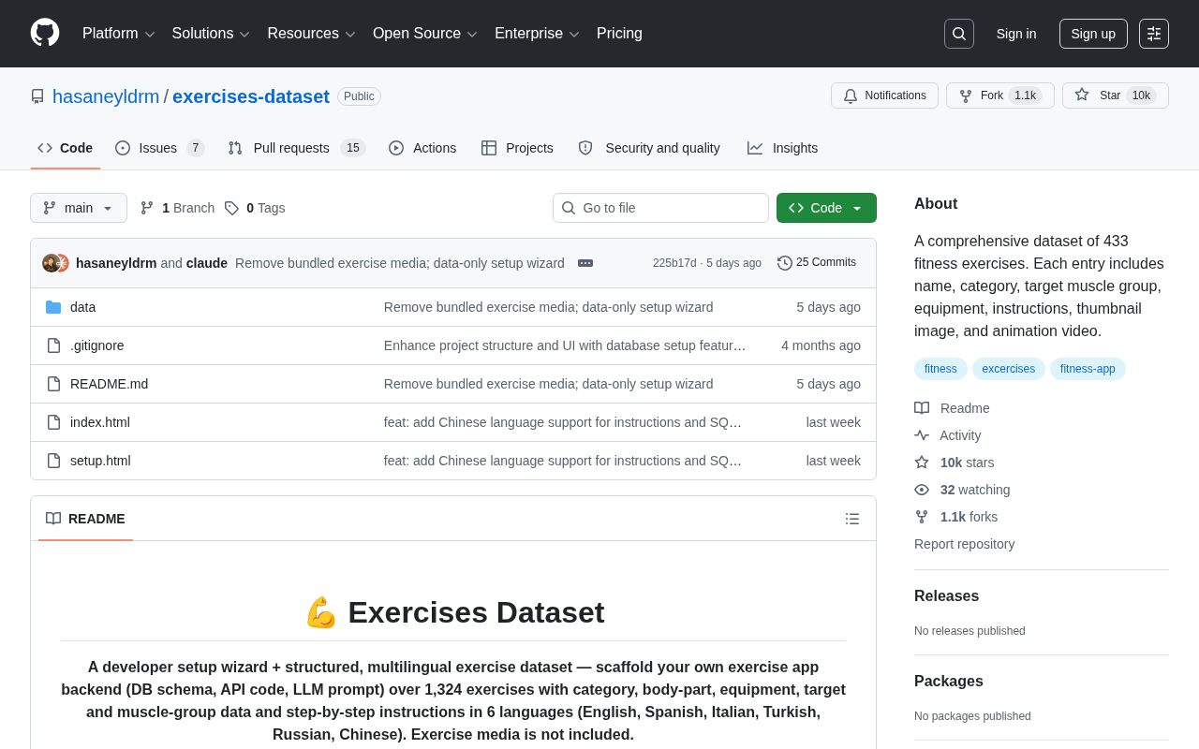Screen dimensions: 1199x749
Task: Expand the Open Source menu
Action: pyautogui.click(x=425, y=34)
